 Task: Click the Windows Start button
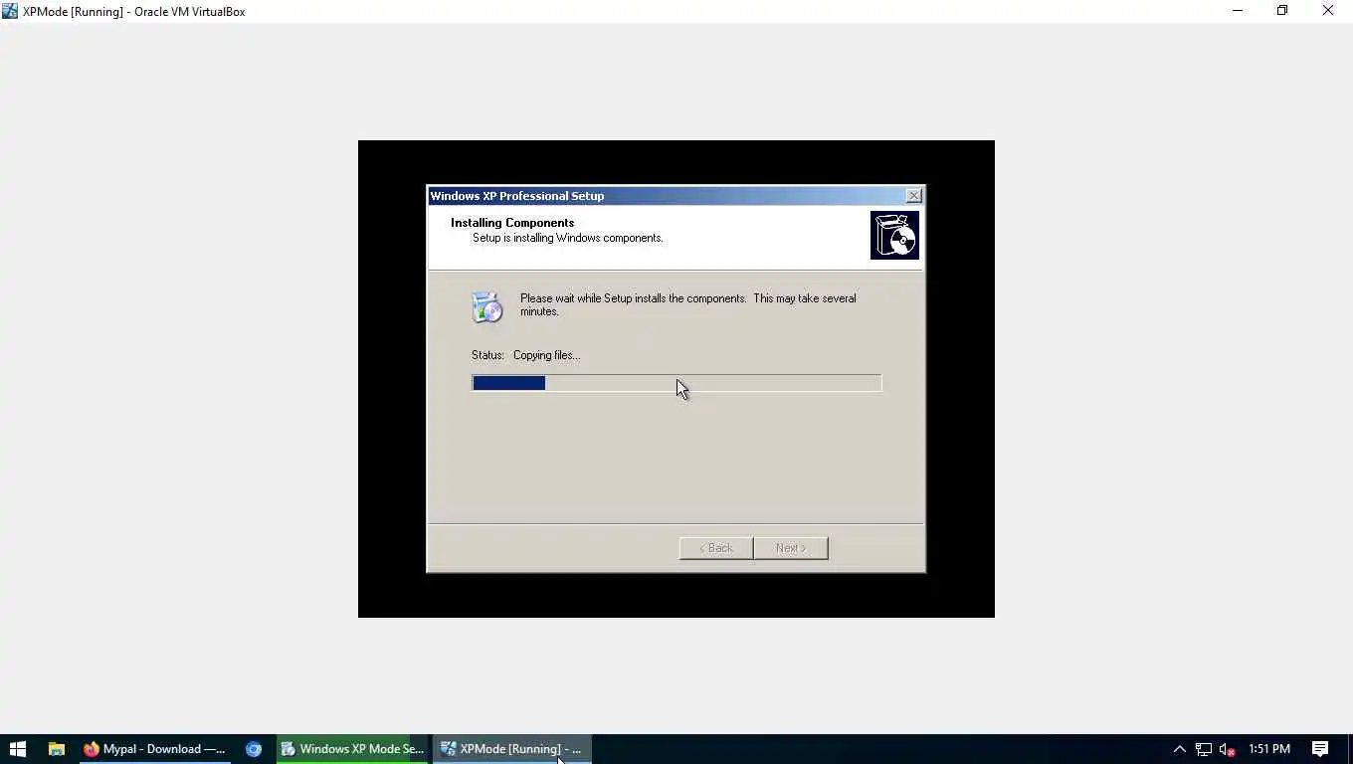pos(18,749)
